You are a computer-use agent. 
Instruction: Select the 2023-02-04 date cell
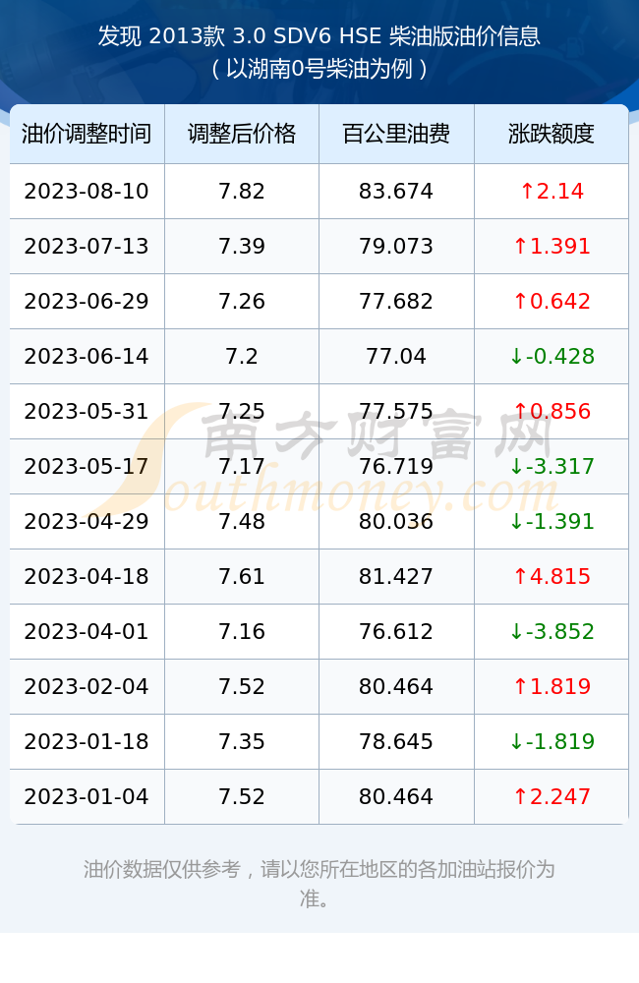click(87, 686)
